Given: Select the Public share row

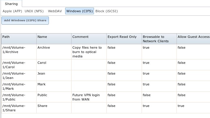Looking at the screenshot, I should tap(106, 97).
